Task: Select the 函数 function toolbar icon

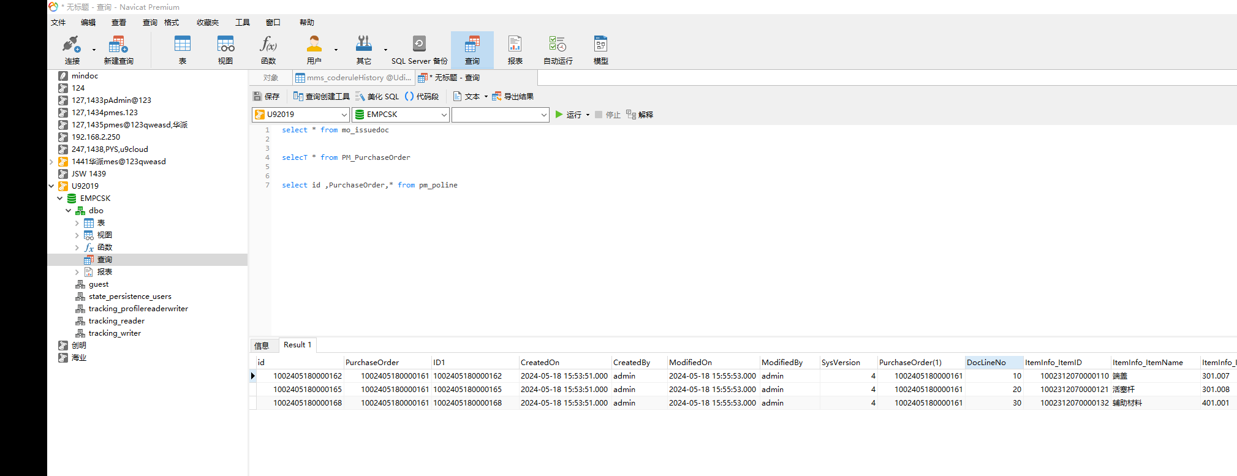Action: pyautogui.click(x=268, y=50)
